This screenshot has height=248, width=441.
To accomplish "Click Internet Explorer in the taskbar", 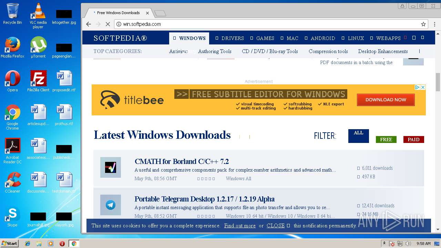I will pos(28,244).
